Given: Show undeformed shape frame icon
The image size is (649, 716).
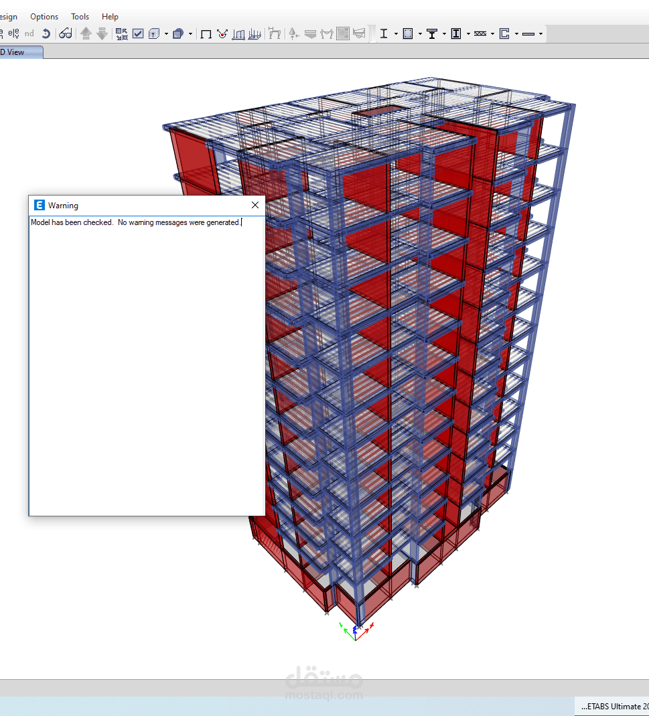Looking at the screenshot, I should 206,33.
